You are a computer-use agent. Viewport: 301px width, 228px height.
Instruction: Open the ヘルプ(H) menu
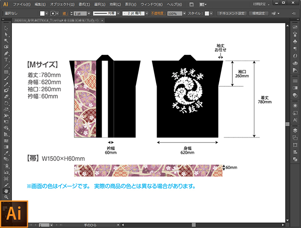point(174,4)
